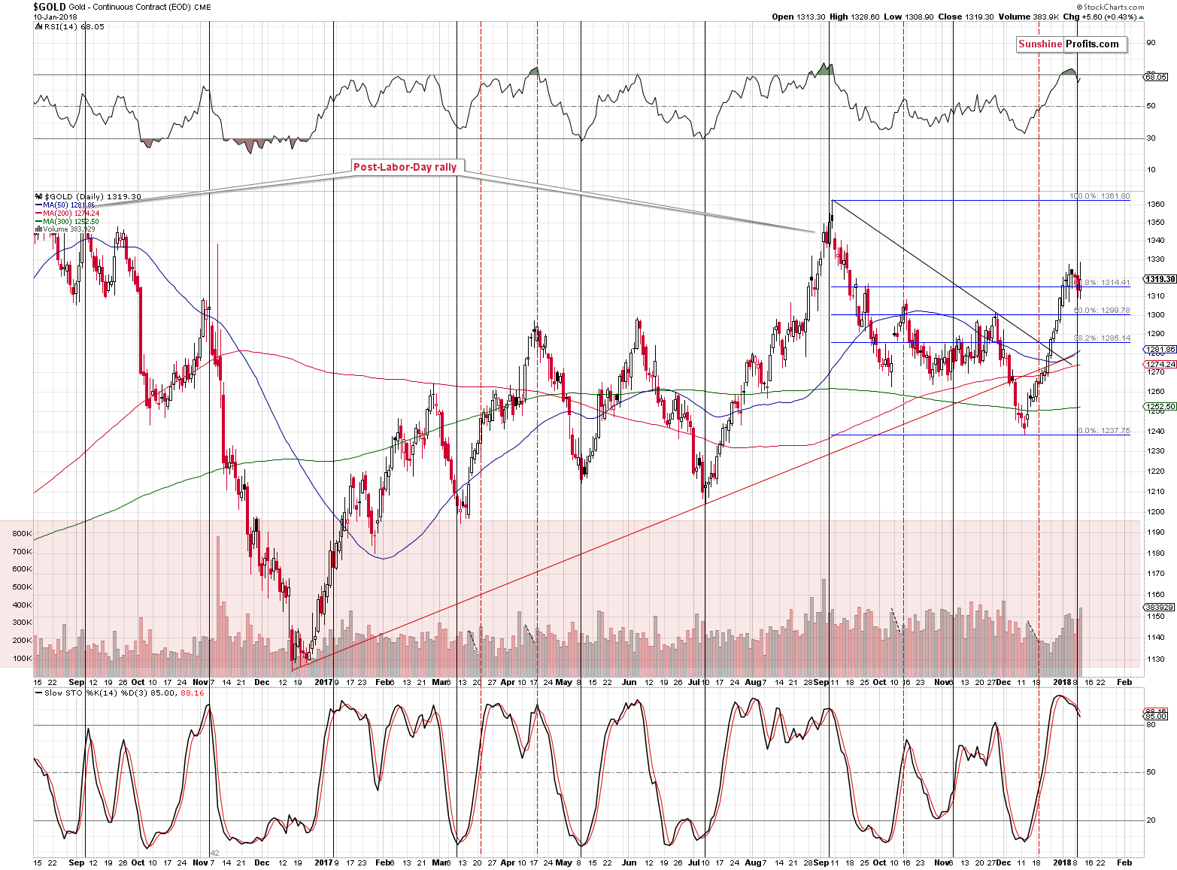This screenshot has height=870, width=1177.
Task: Click the 1319.30 last price tag
Action: click(1160, 279)
